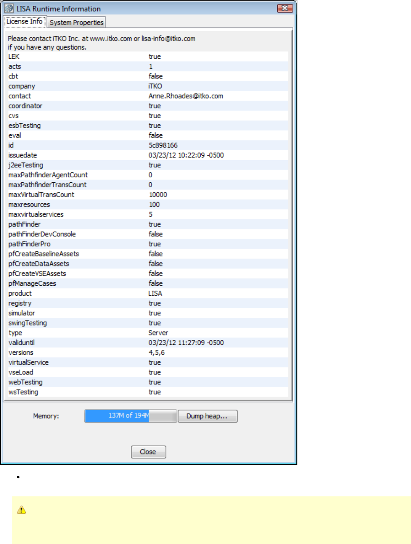Select the virtualService row label

[x=28, y=362]
